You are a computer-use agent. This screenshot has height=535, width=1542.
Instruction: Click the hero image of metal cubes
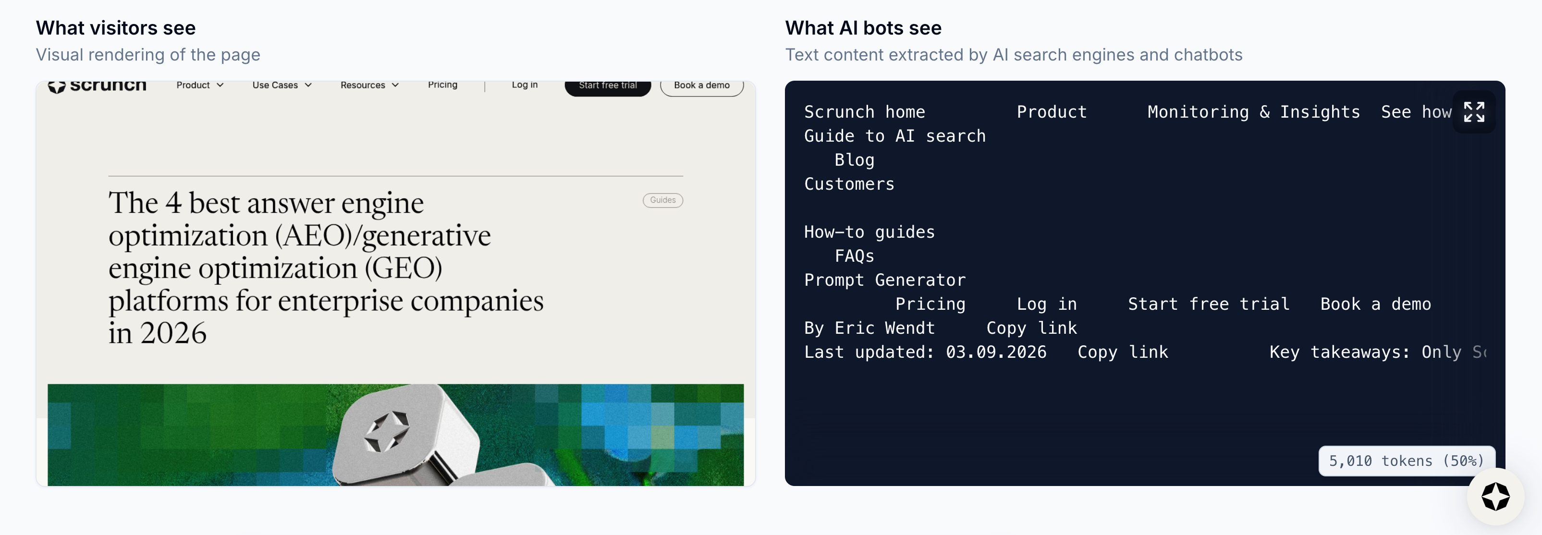point(396,435)
